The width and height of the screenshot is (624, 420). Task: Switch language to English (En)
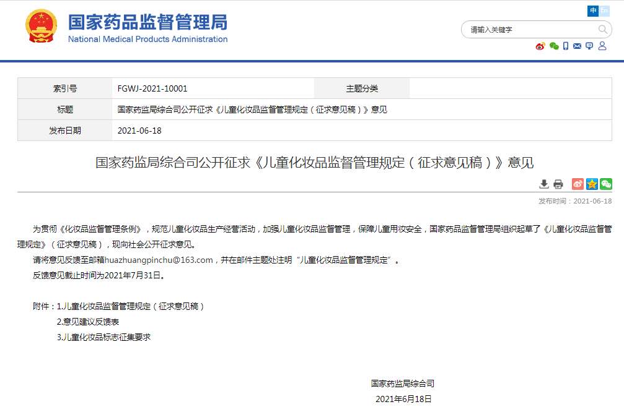pos(604,11)
